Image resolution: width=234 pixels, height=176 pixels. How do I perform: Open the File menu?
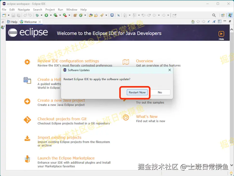(x=4, y=10)
